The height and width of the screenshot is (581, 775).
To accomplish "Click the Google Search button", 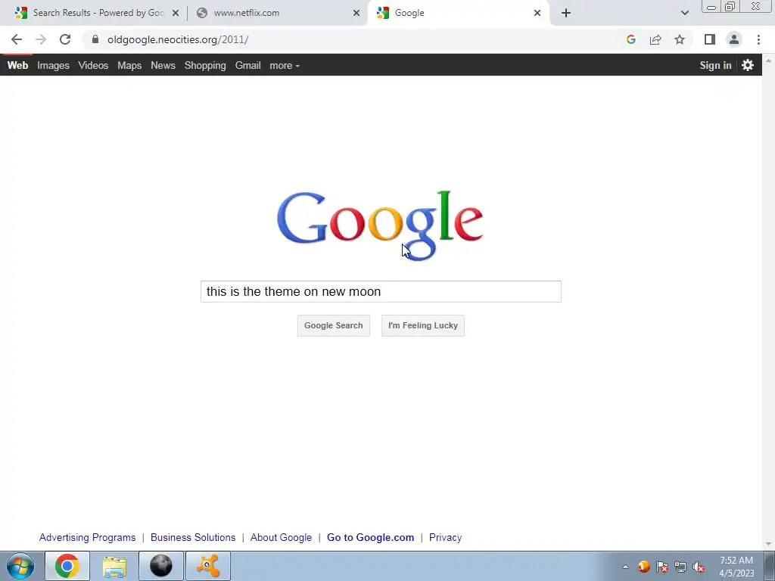I will [x=334, y=325].
